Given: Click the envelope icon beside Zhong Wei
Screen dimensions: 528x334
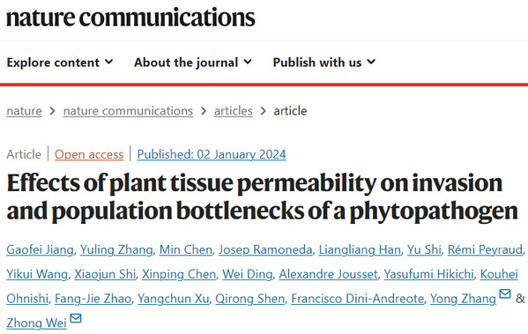Looking at the screenshot, I should pos(76,318).
